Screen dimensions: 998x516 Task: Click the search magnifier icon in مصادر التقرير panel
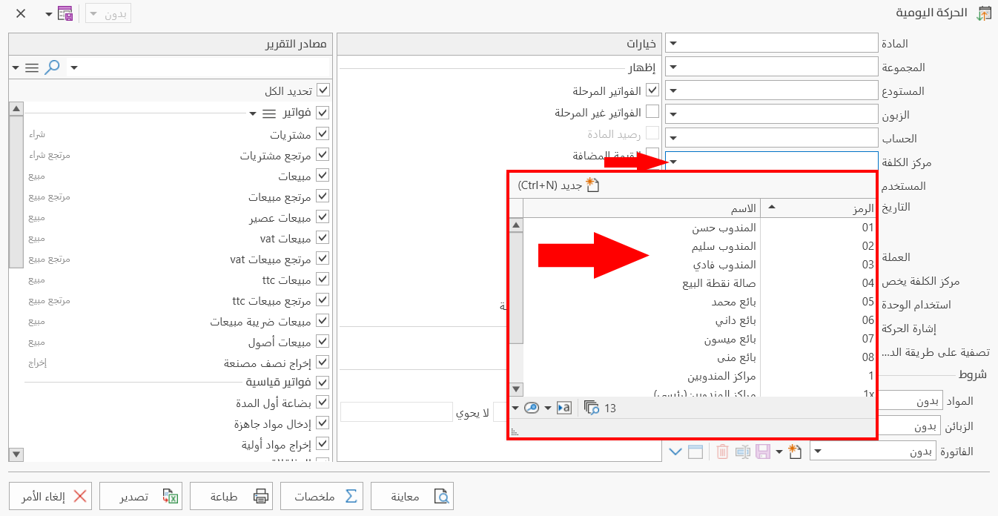tap(52, 67)
